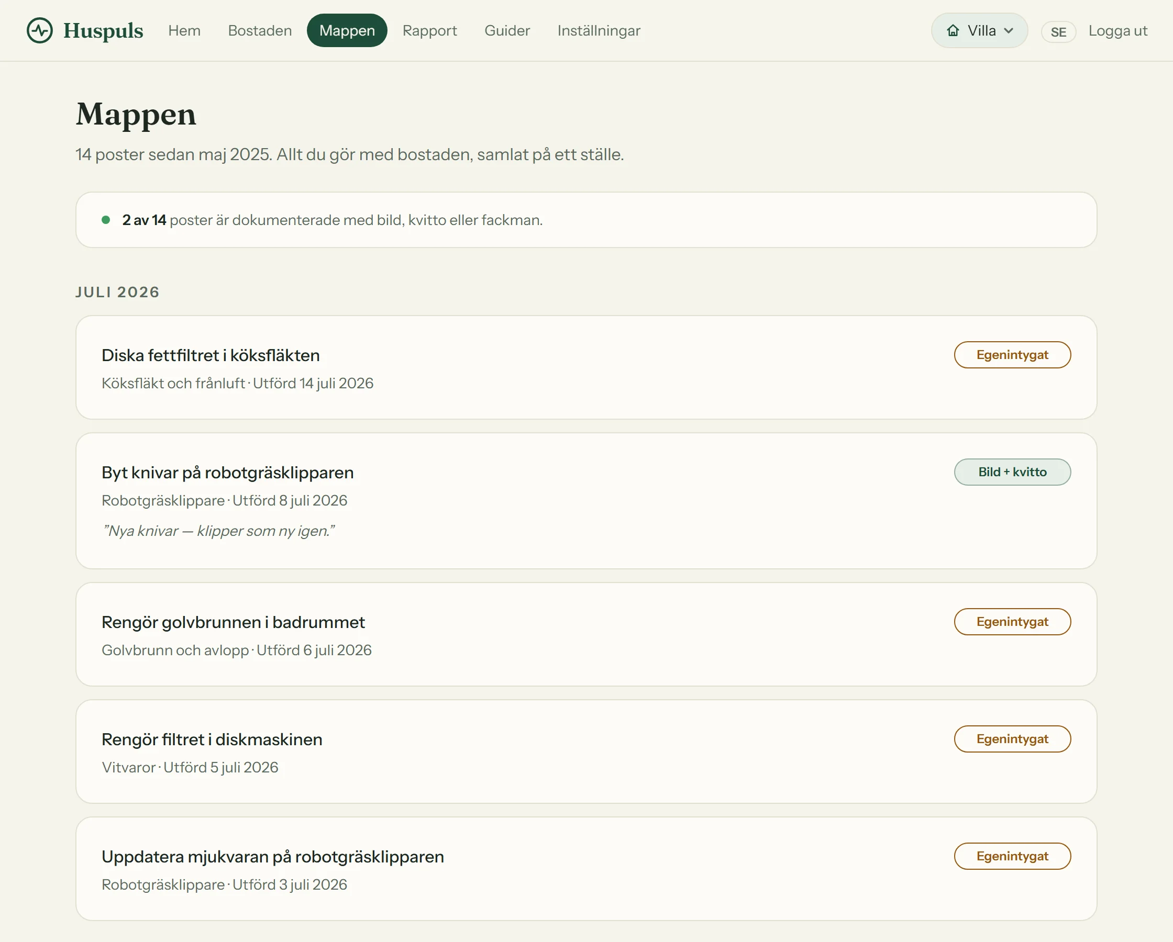Screen dimensions: 1173x942
Task: Open Uppdatera mjukvaran på robotgräsklipparen entry
Action: [586, 869]
